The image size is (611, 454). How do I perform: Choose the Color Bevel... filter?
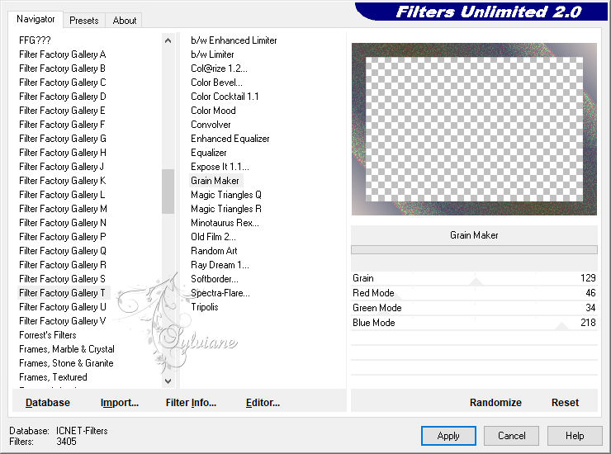(216, 83)
